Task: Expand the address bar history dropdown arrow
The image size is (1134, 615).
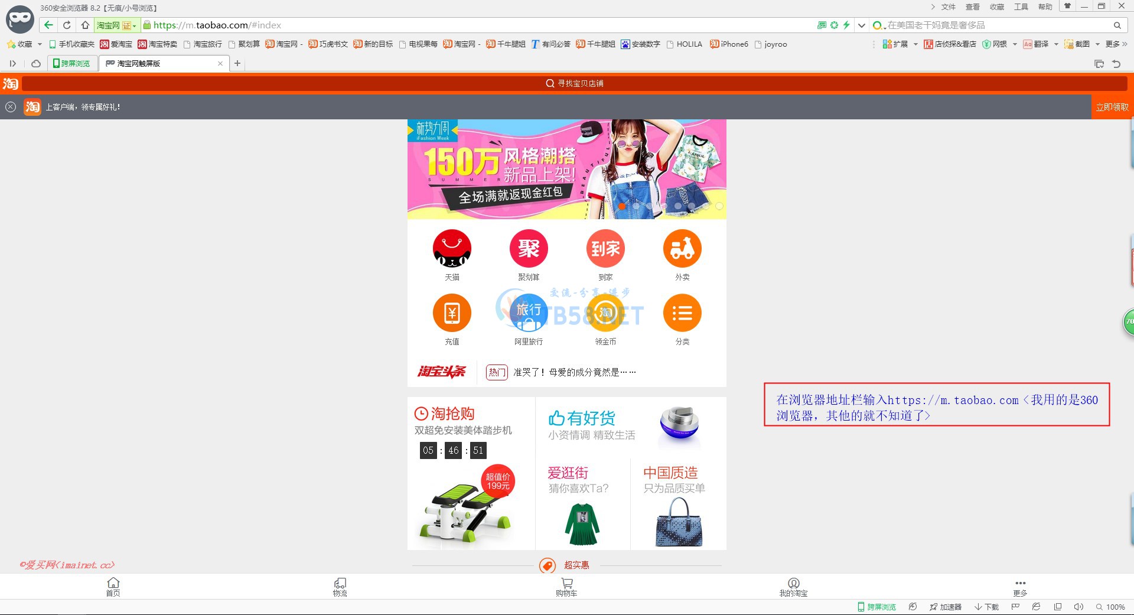Action: (862, 25)
